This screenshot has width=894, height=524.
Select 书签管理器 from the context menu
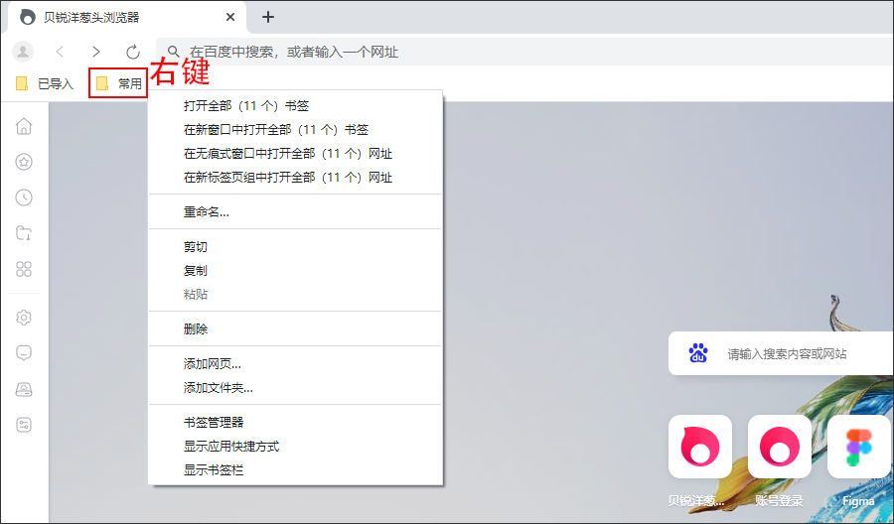point(214,423)
